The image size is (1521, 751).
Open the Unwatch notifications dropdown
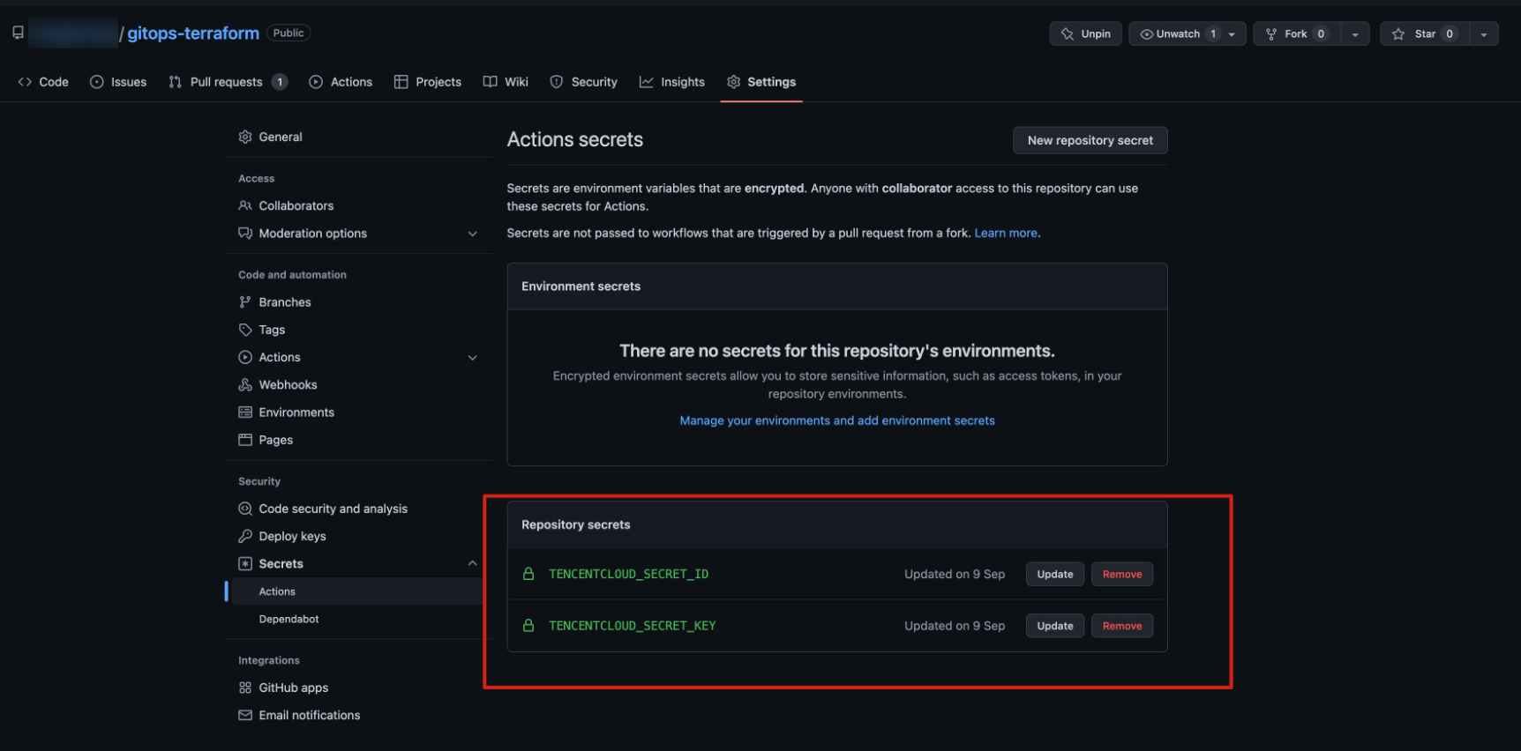pos(1232,34)
